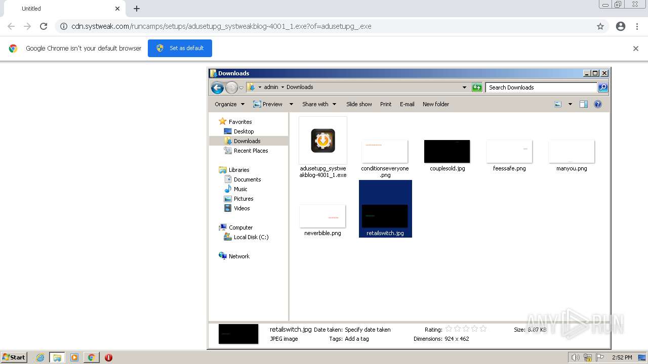Click the admin breadcrumb in explorer path
Viewport: 648px width, 364px height.
271,87
